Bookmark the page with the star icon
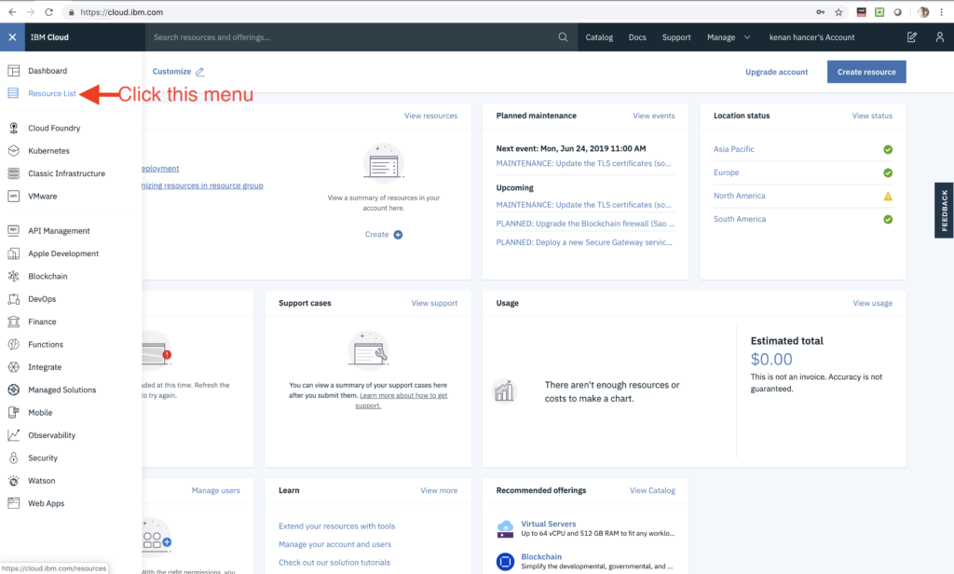This screenshot has width=954, height=574. (838, 12)
